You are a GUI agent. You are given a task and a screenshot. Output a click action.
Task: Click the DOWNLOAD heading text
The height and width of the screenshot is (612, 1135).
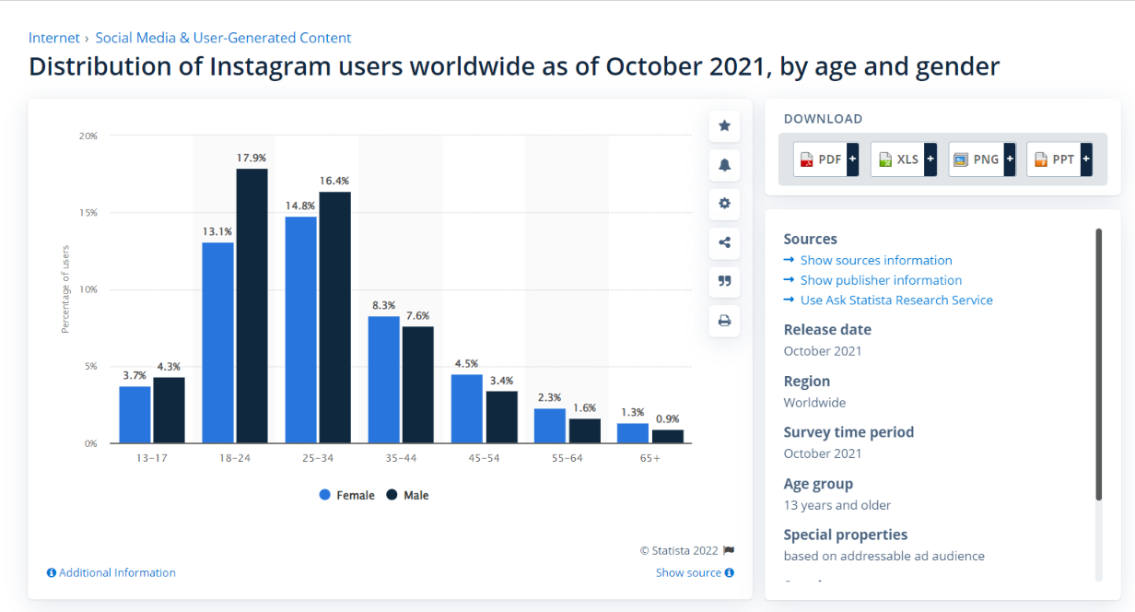(823, 119)
